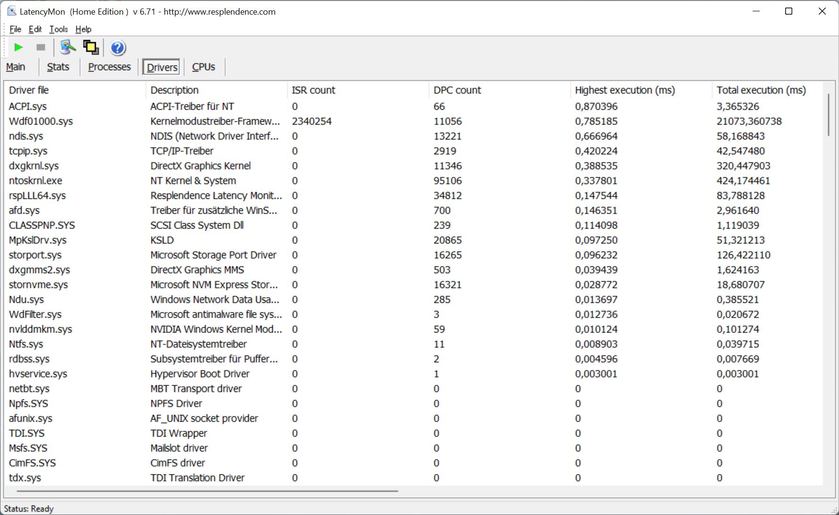Click the yellow overlapping windows icon
The image size is (839, 515).
[x=91, y=47]
